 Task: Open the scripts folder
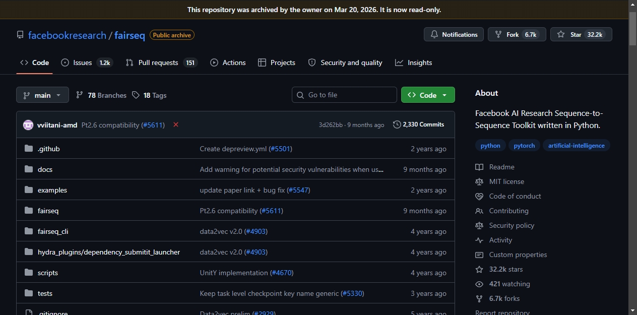pyautogui.click(x=48, y=273)
